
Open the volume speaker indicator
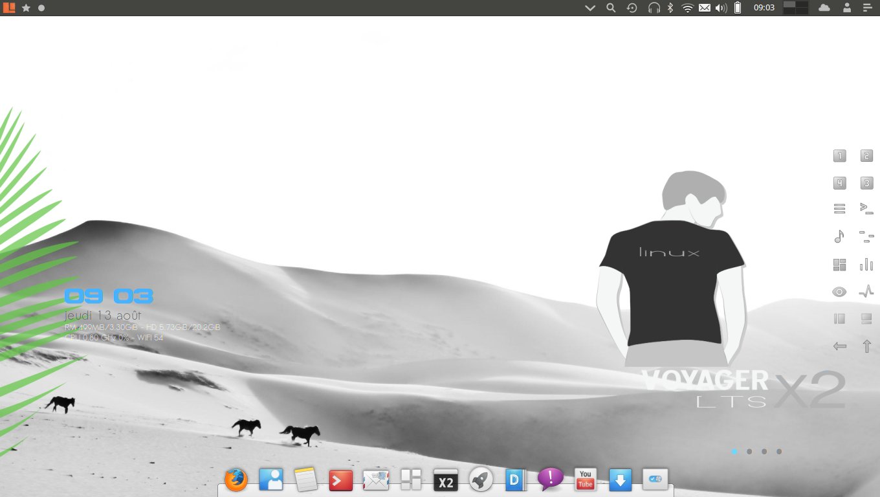tap(721, 8)
